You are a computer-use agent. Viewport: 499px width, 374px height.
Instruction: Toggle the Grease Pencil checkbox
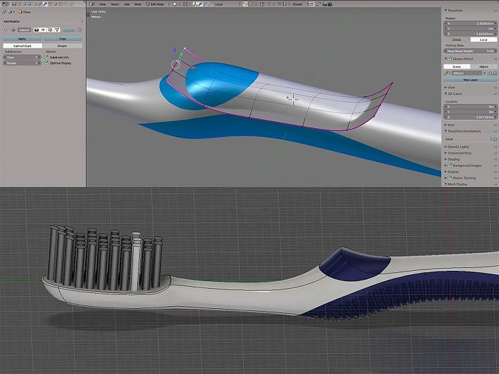tap(450, 59)
